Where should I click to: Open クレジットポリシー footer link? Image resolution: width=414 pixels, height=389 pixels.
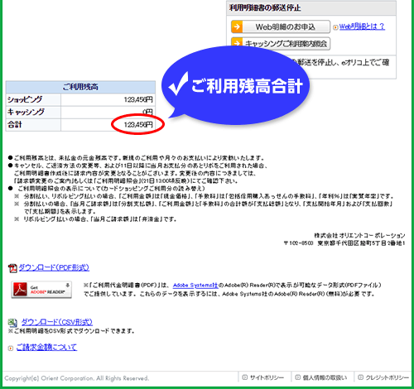(388, 377)
